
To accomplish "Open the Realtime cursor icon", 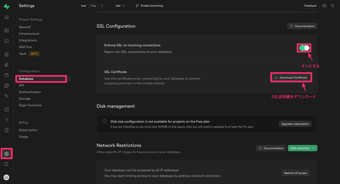I will coord(7,96).
